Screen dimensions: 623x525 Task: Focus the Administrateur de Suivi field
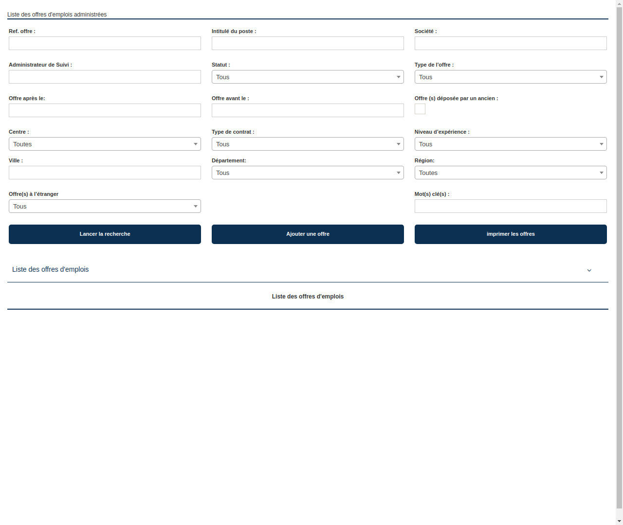[x=105, y=77]
